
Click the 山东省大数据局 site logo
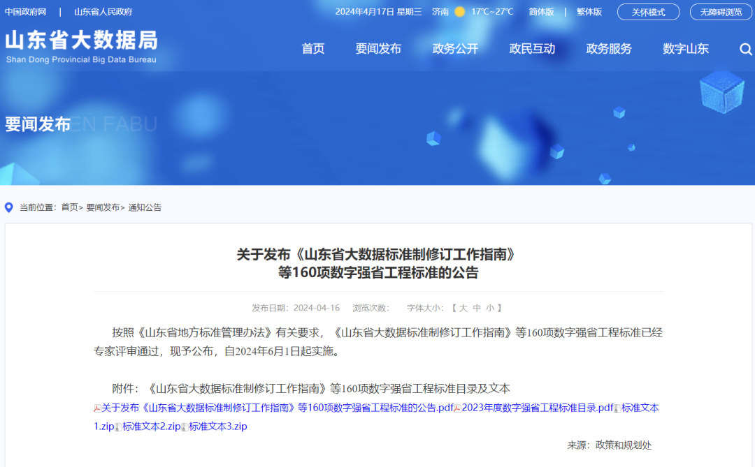tap(81, 46)
